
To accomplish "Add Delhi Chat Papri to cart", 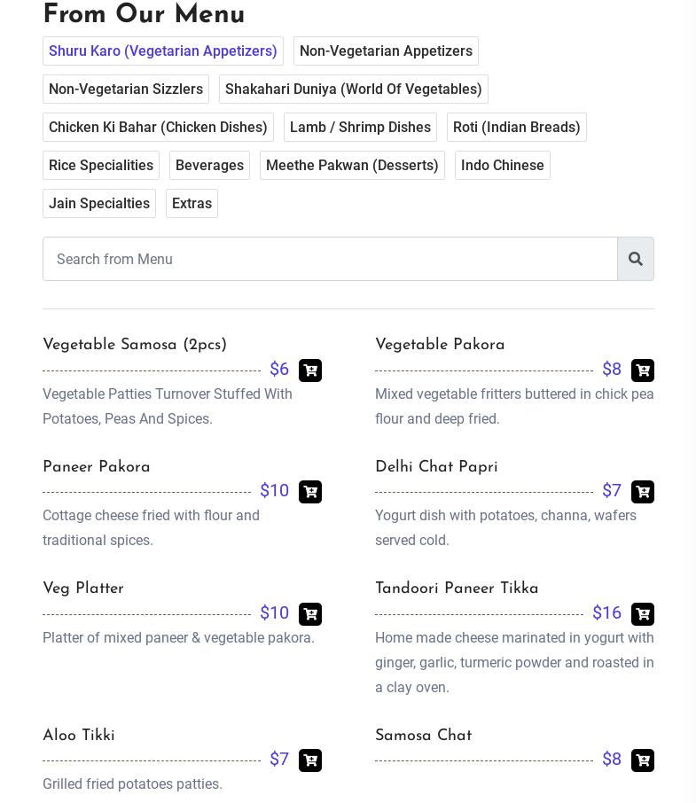I will point(643,492).
